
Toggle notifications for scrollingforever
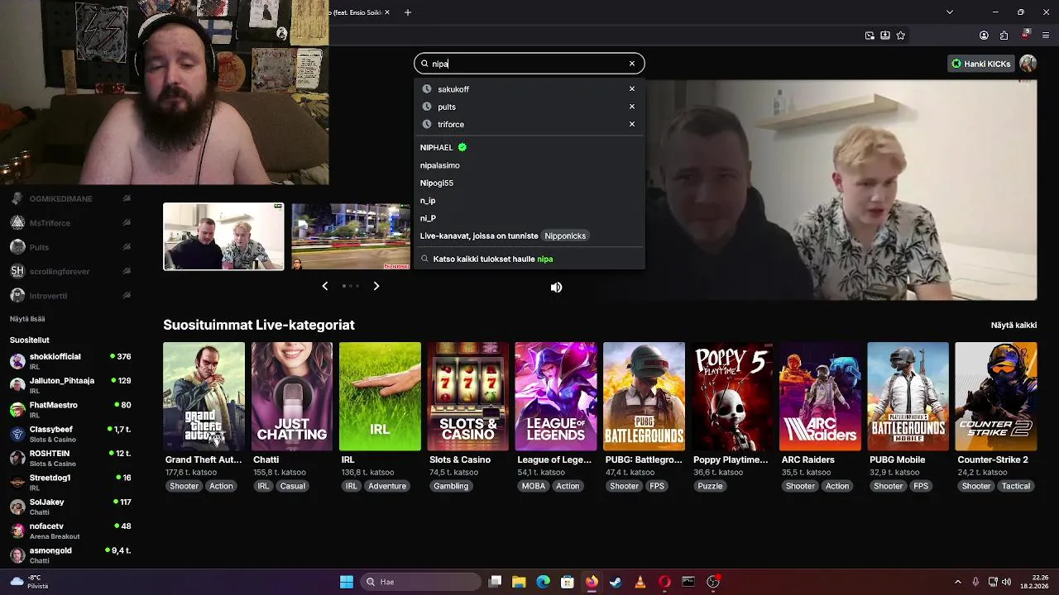(x=127, y=271)
